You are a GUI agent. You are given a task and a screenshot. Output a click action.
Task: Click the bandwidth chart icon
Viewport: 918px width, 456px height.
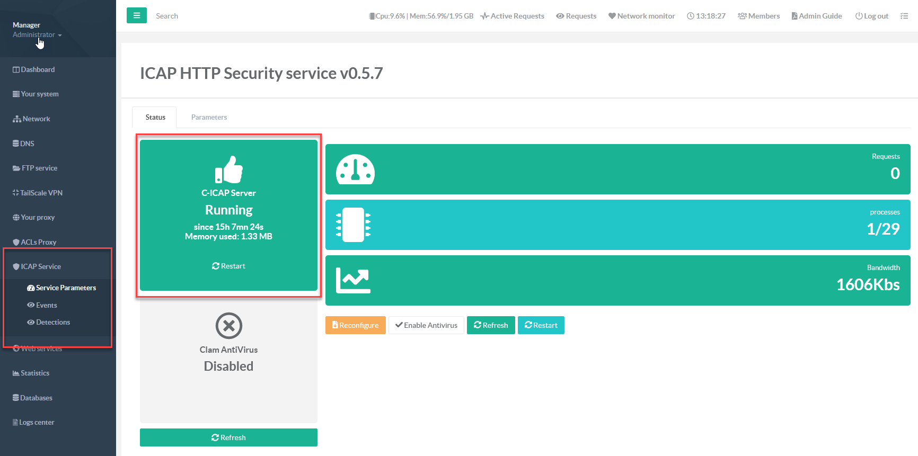point(353,280)
